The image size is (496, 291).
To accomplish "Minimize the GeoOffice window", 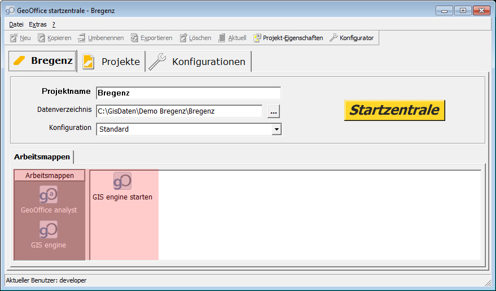I will 444,11.
